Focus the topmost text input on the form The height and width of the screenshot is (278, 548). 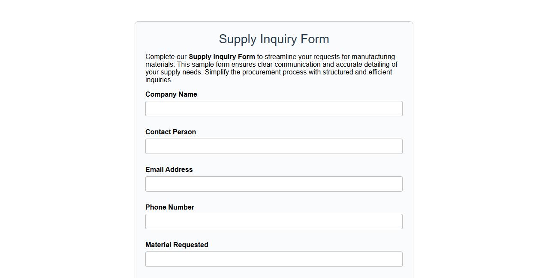tap(274, 109)
